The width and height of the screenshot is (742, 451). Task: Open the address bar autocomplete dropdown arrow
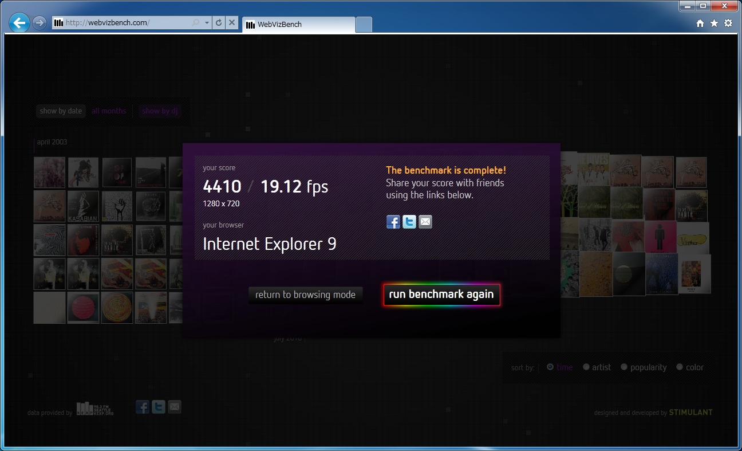point(207,23)
